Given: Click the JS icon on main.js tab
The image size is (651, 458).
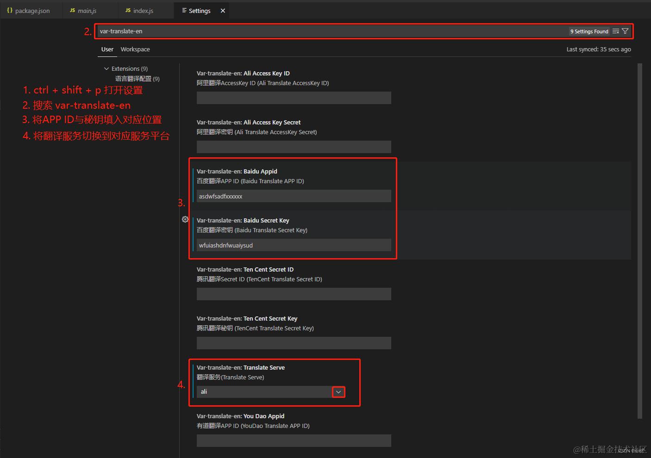Looking at the screenshot, I should pos(73,10).
